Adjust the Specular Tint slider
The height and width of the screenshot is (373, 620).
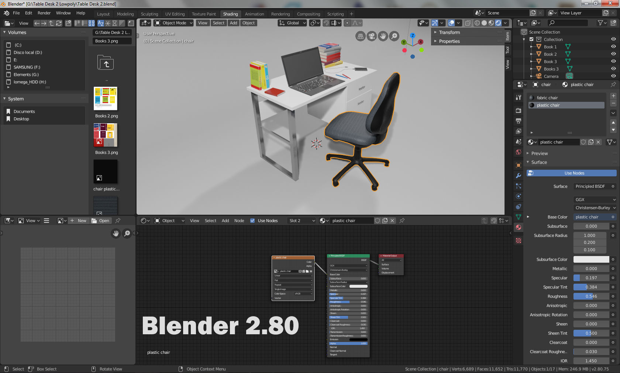pos(591,287)
